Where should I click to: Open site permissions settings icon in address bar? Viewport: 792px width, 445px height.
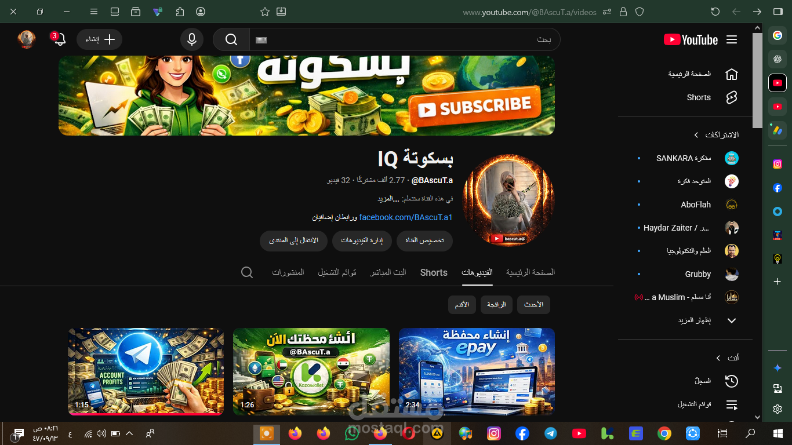click(607, 12)
